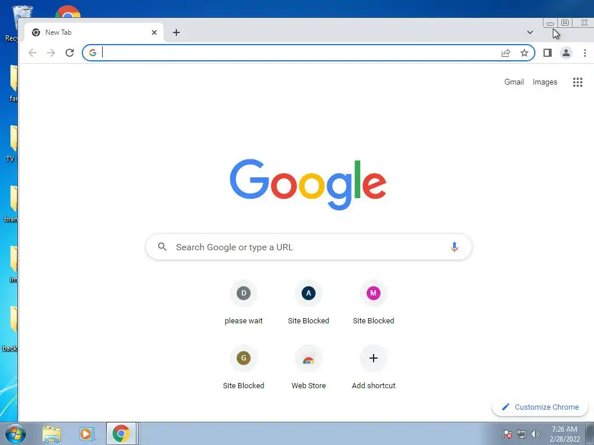Image resolution: width=594 pixels, height=445 pixels.
Task: Expand the tab search dropdown arrow
Action: click(x=530, y=32)
